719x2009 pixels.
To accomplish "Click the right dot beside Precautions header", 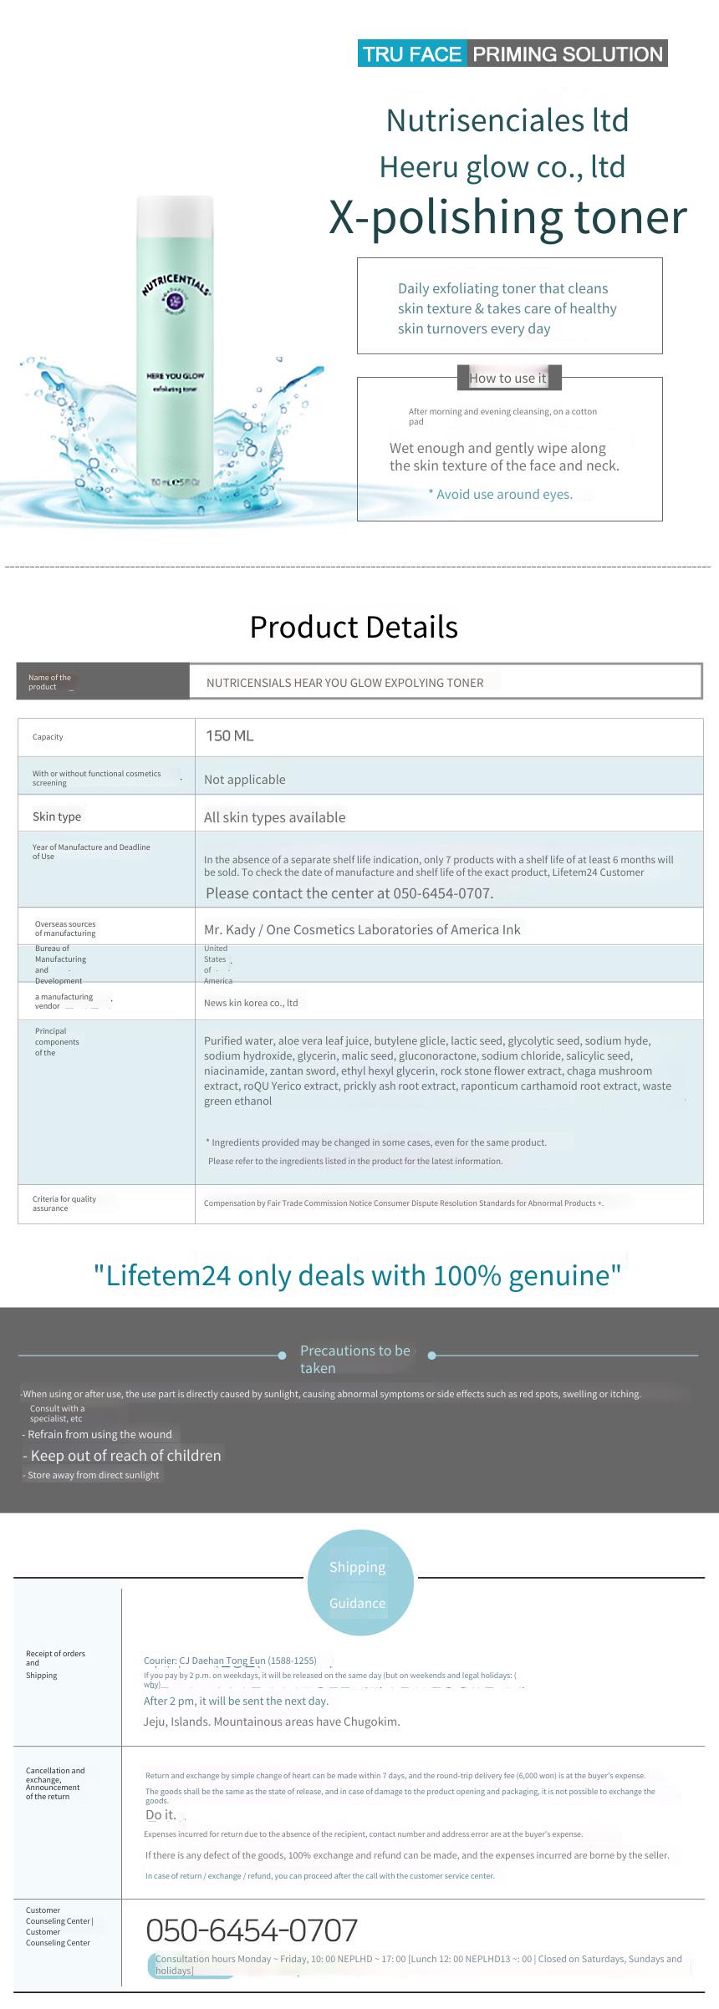I will pyautogui.click(x=431, y=1355).
